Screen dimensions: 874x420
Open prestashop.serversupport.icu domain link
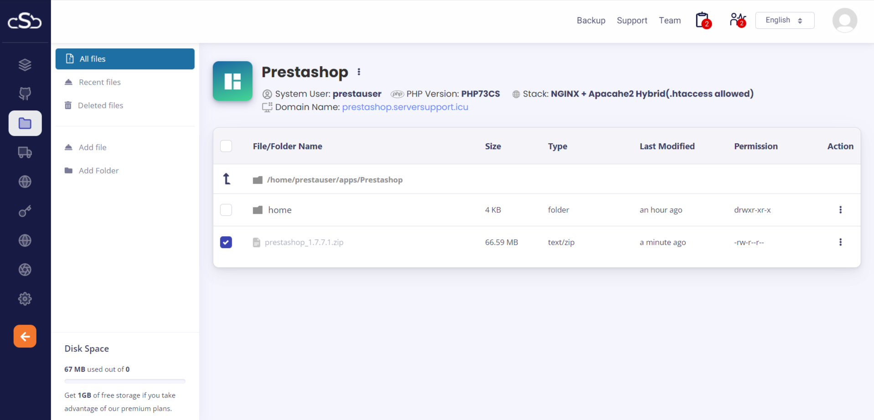click(405, 107)
